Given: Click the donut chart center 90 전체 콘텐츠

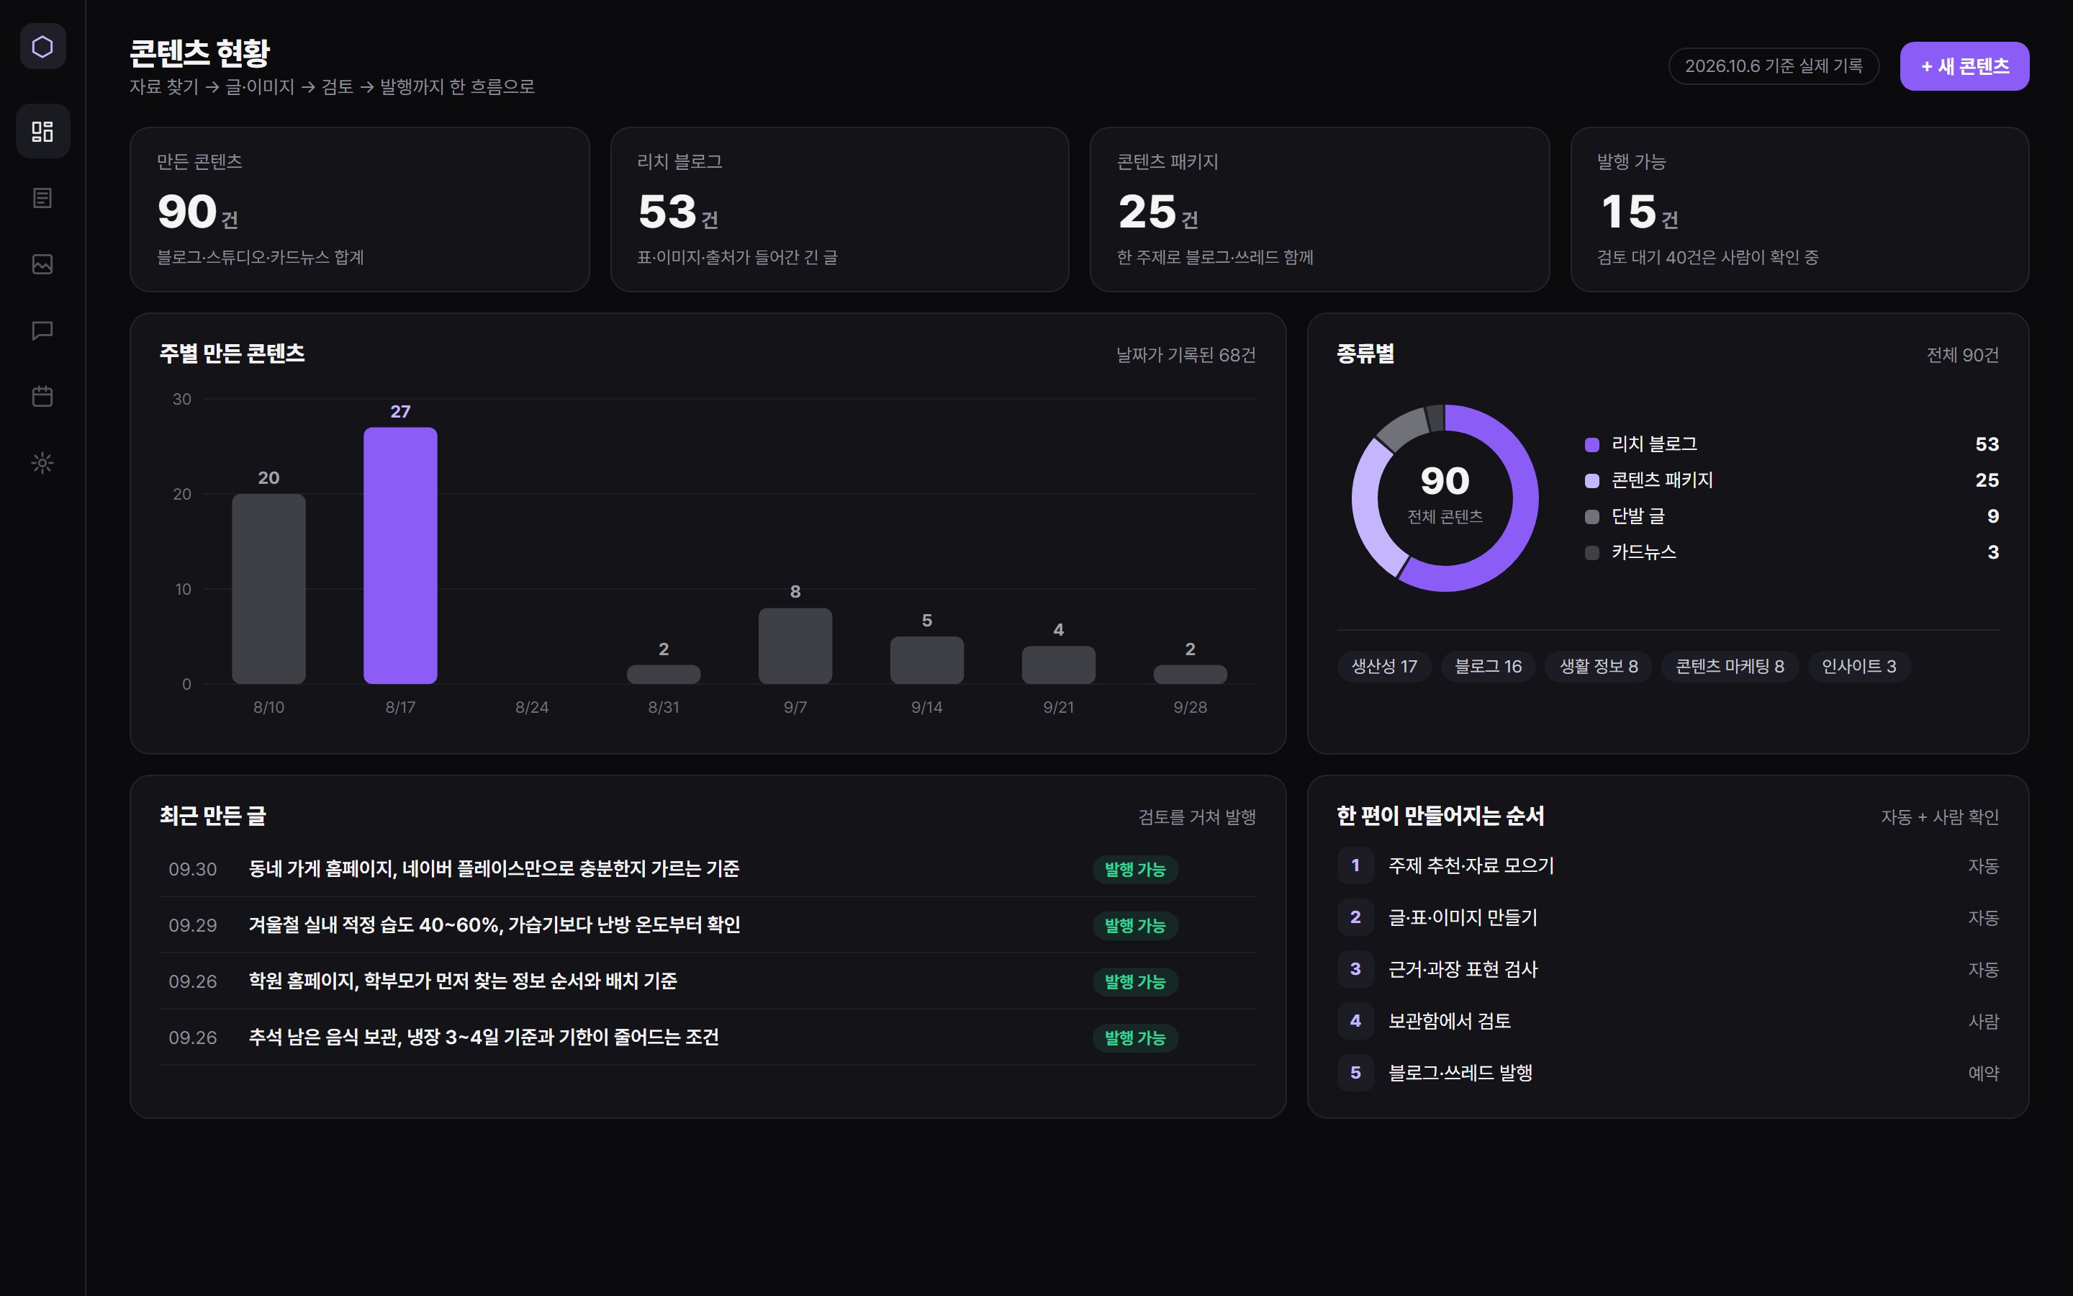Looking at the screenshot, I should 1445,495.
